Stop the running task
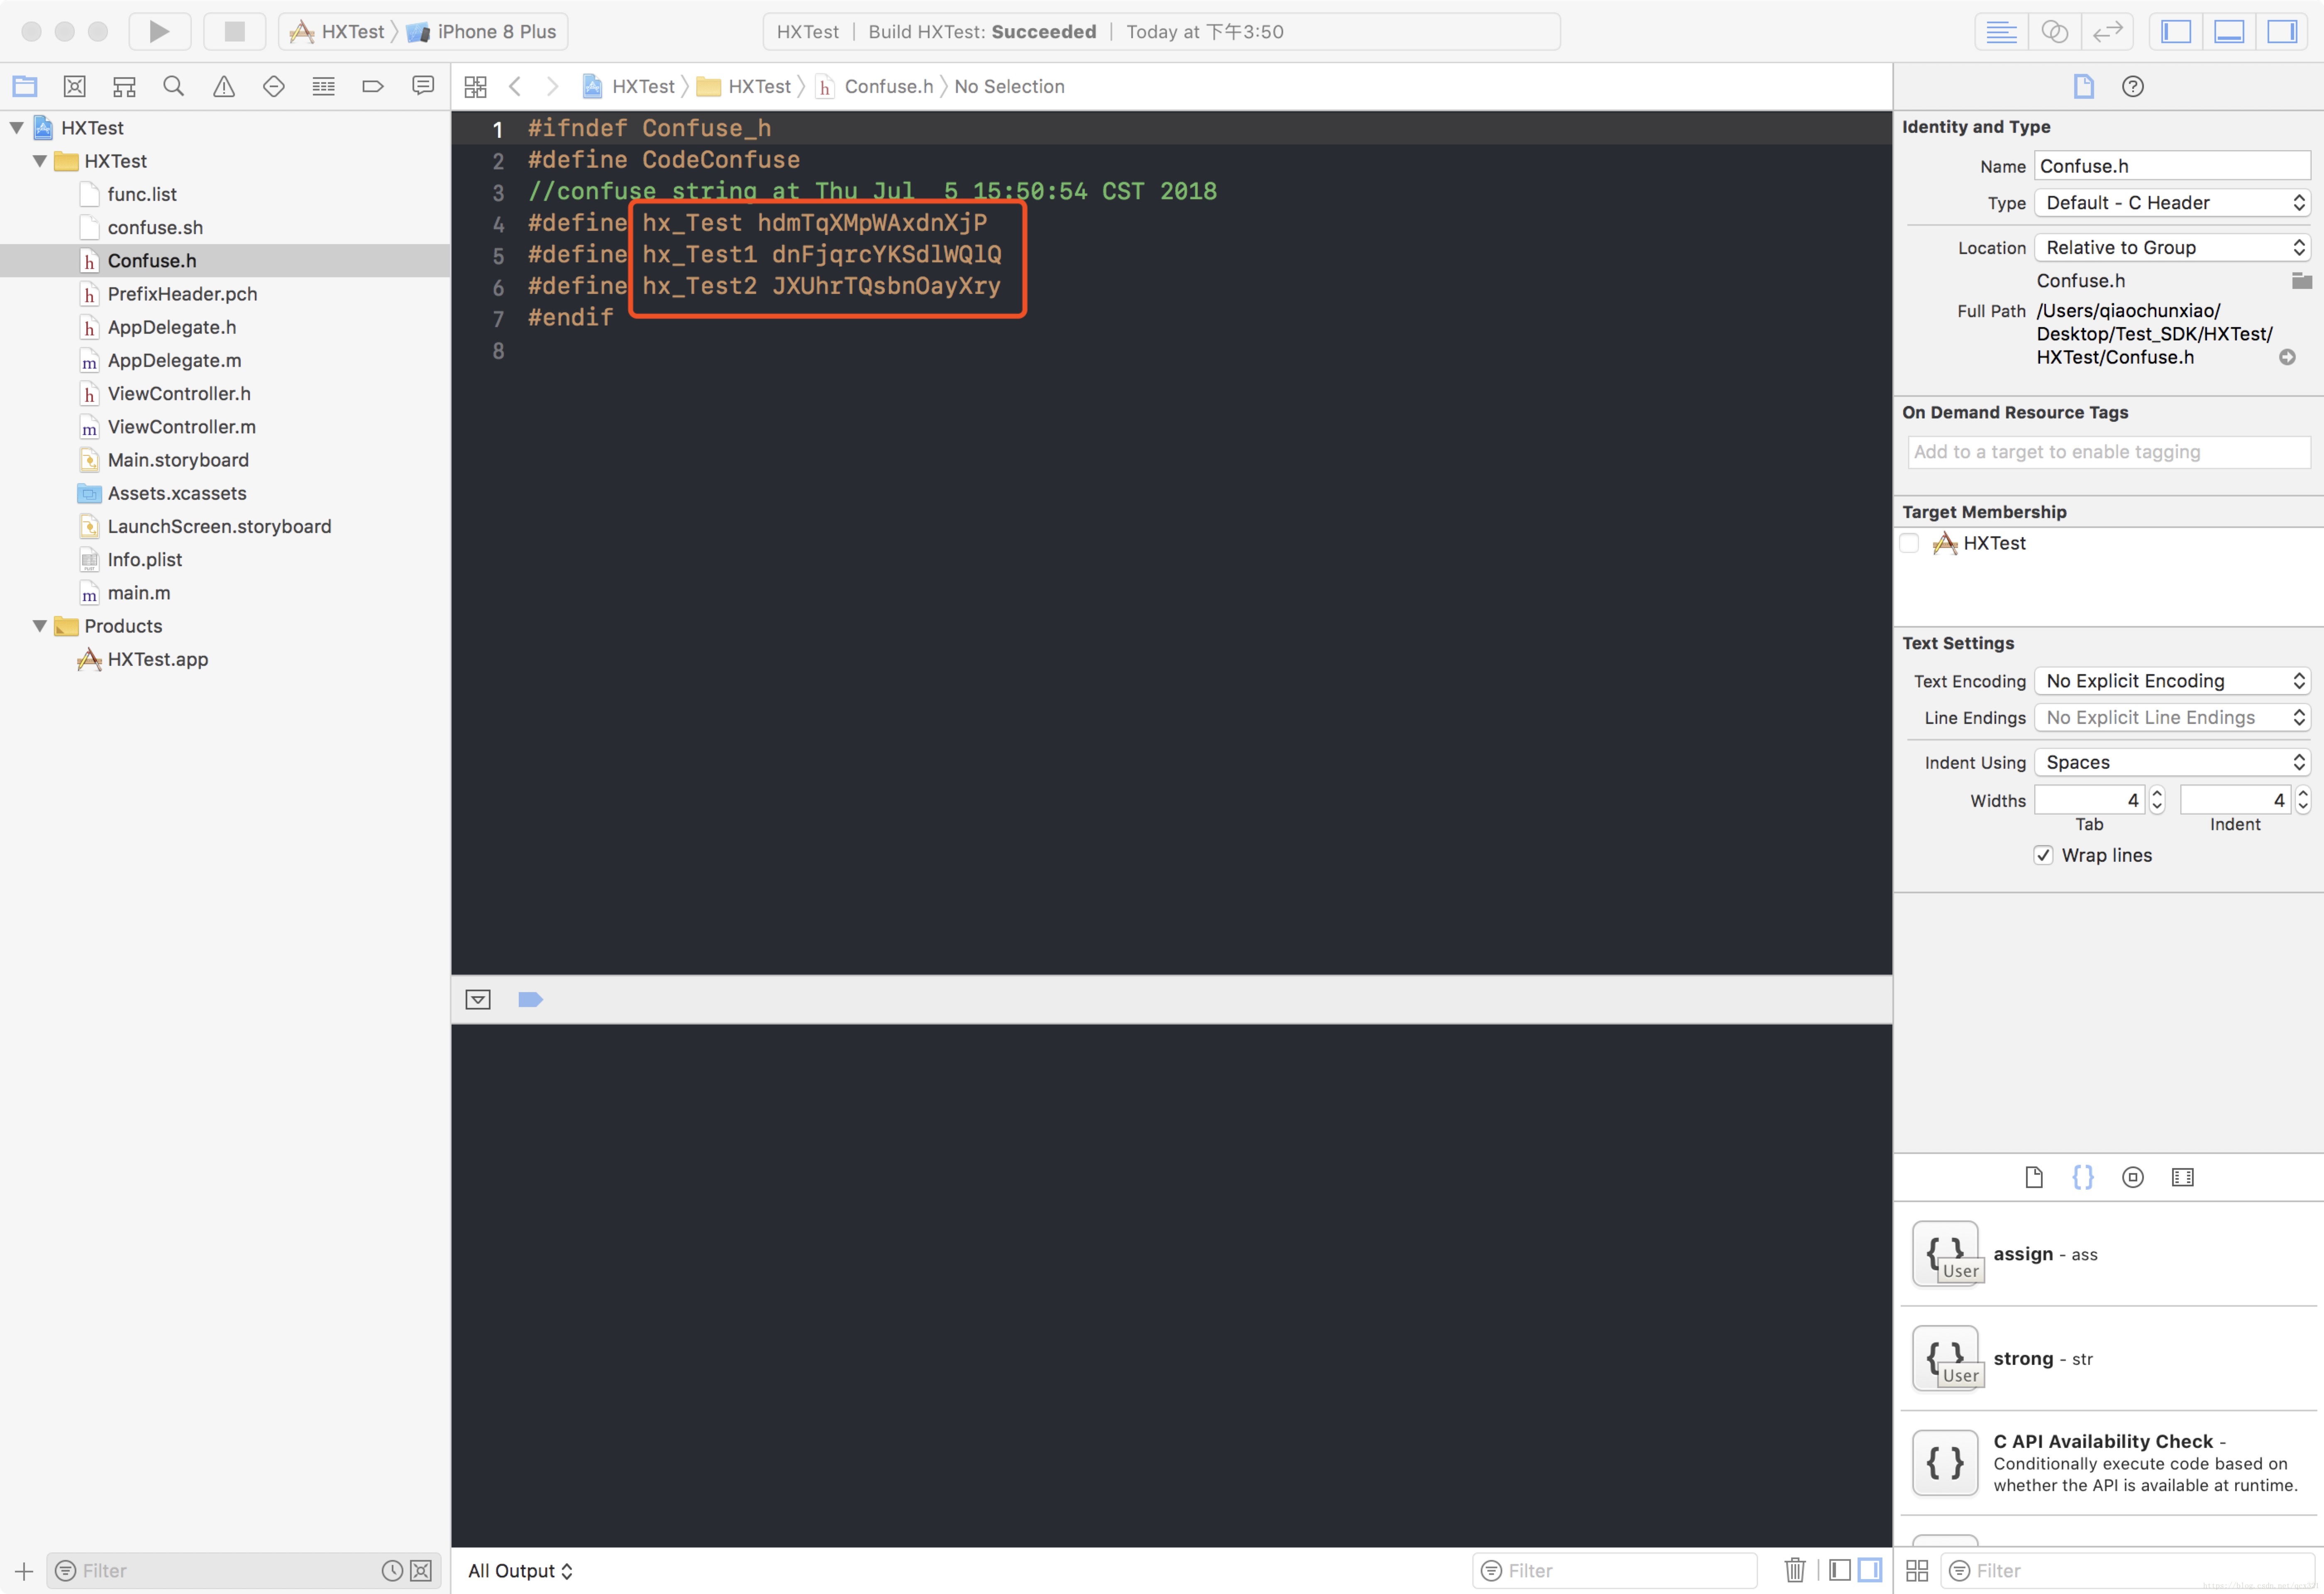The width and height of the screenshot is (2324, 1594). [x=234, y=31]
